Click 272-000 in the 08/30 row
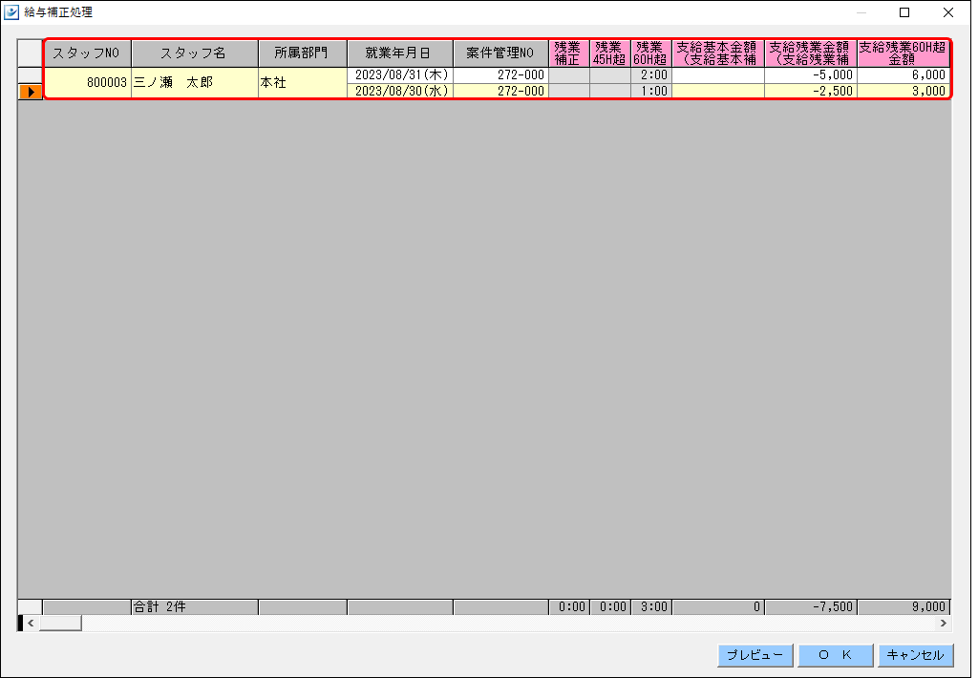 click(500, 91)
